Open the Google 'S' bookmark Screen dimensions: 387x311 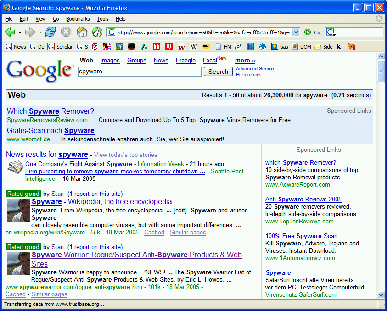[x=82, y=47]
